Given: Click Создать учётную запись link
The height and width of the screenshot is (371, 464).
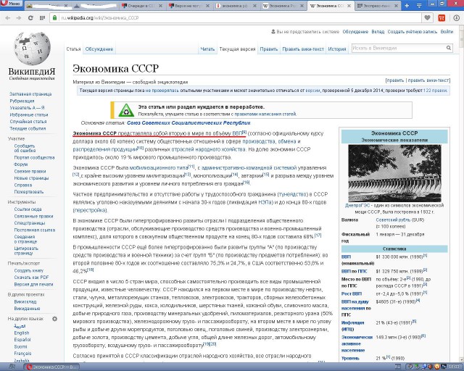Looking at the screenshot, I should (413, 32).
